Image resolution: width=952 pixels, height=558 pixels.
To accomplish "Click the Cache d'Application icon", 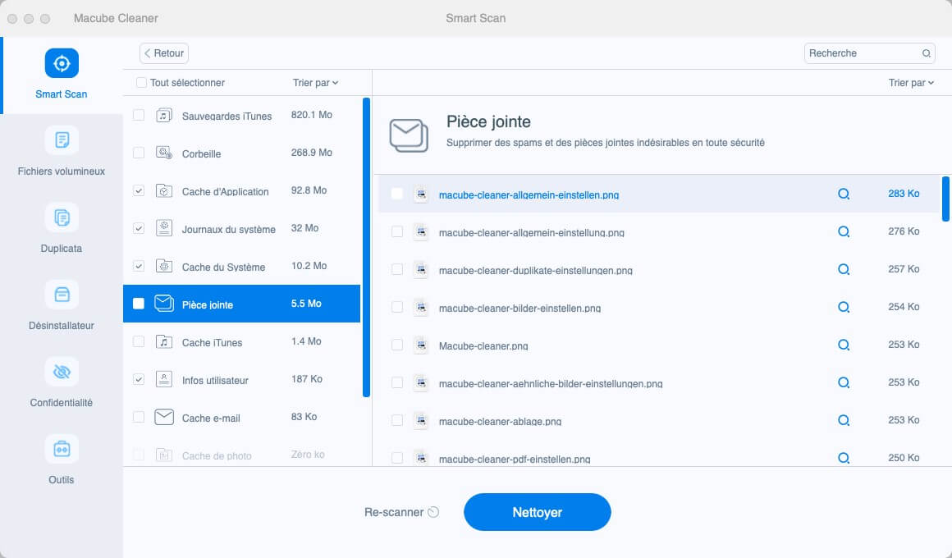I will (x=164, y=190).
